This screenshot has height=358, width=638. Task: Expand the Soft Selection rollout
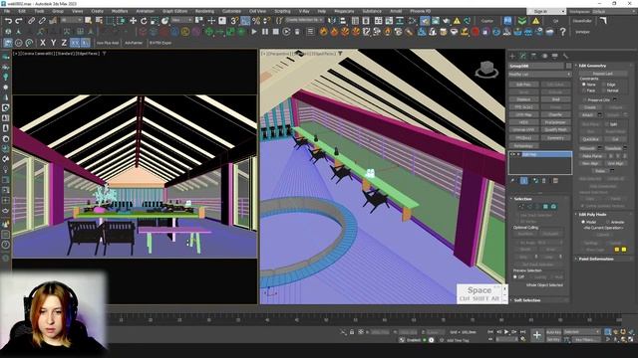coord(539,300)
